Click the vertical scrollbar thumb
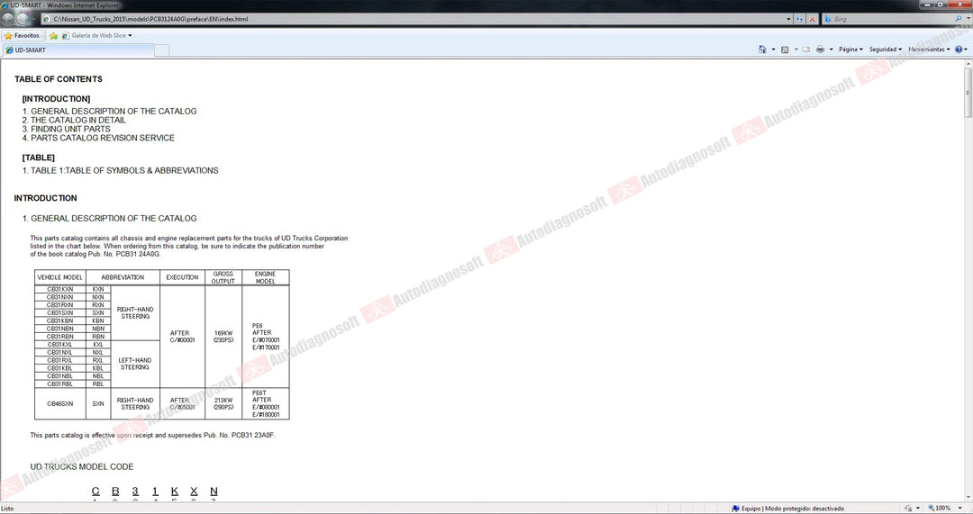This screenshot has width=973, height=514. [968, 93]
